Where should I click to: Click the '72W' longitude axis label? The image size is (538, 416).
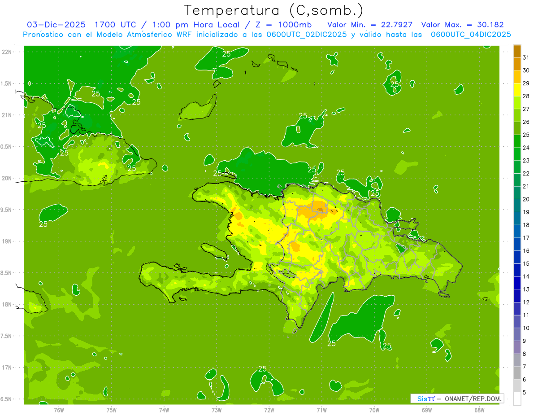[269, 410]
